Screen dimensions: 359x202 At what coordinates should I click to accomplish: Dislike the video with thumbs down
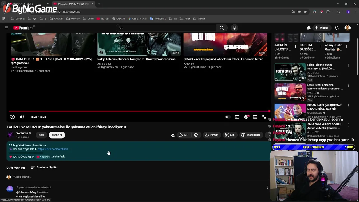[x=196, y=135]
